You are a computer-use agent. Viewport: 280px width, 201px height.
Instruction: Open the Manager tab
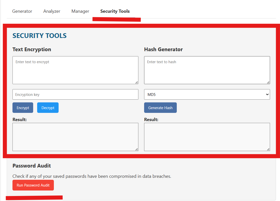click(x=80, y=11)
